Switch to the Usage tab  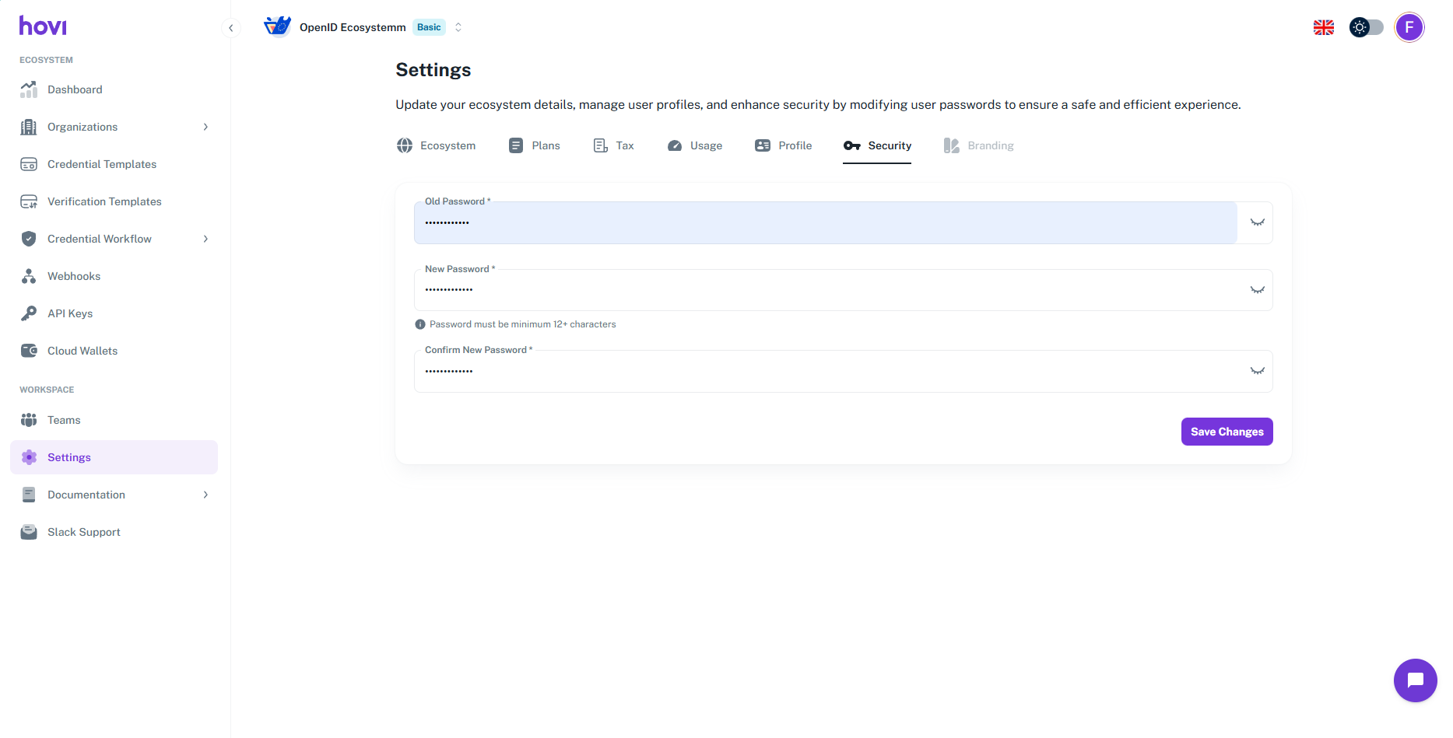click(x=695, y=145)
